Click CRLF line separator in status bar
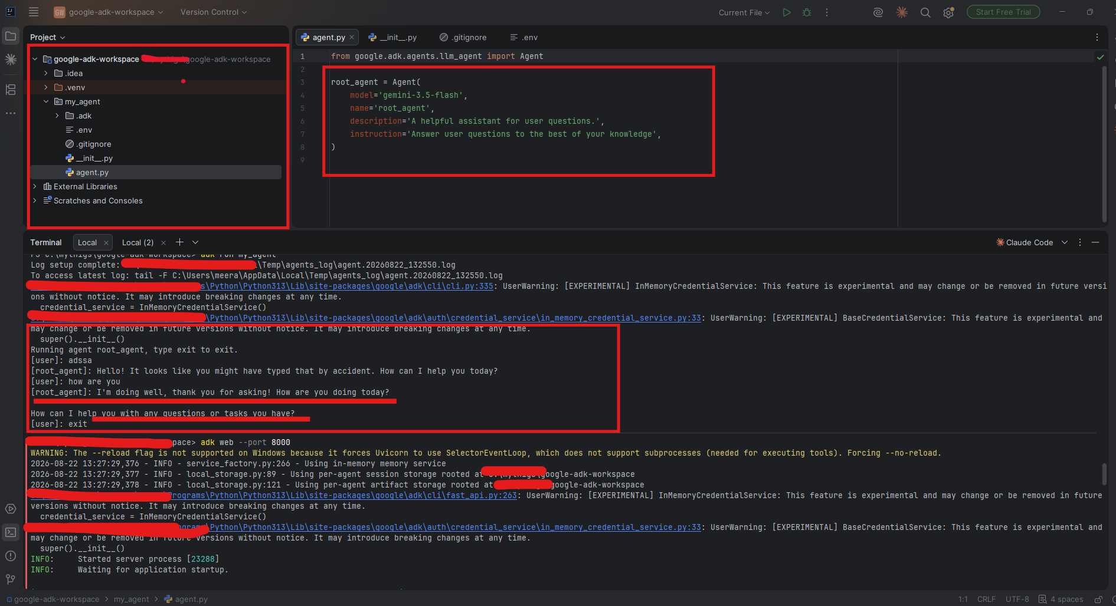Image resolution: width=1116 pixels, height=606 pixels. [x=986, y=600]
